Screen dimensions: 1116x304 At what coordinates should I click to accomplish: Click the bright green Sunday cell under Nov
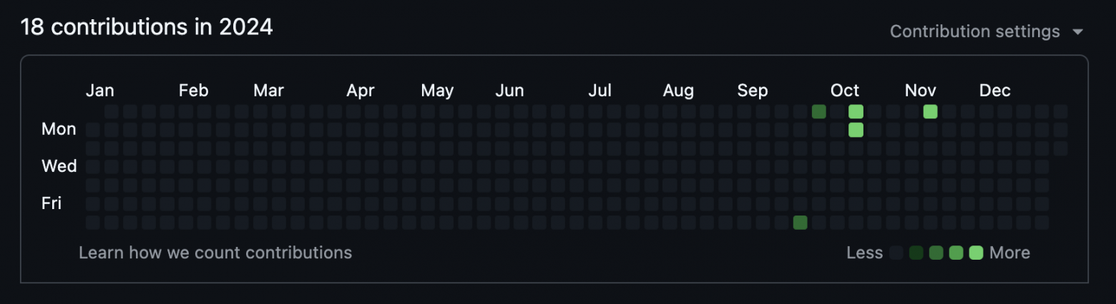(930, 111)
